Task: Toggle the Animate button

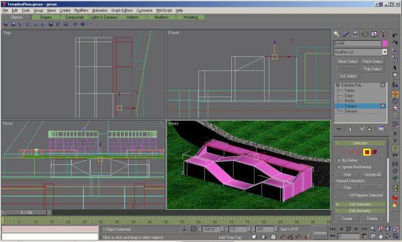Action: tap(320, 233)
